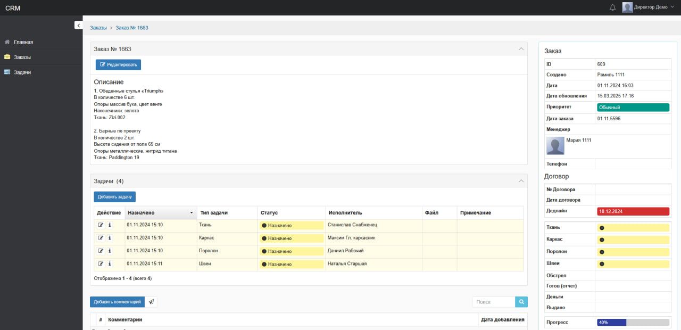This screenshot has width=681, height=330.
Task: Click the Поиск search field
Action: [x=494, y=302]
